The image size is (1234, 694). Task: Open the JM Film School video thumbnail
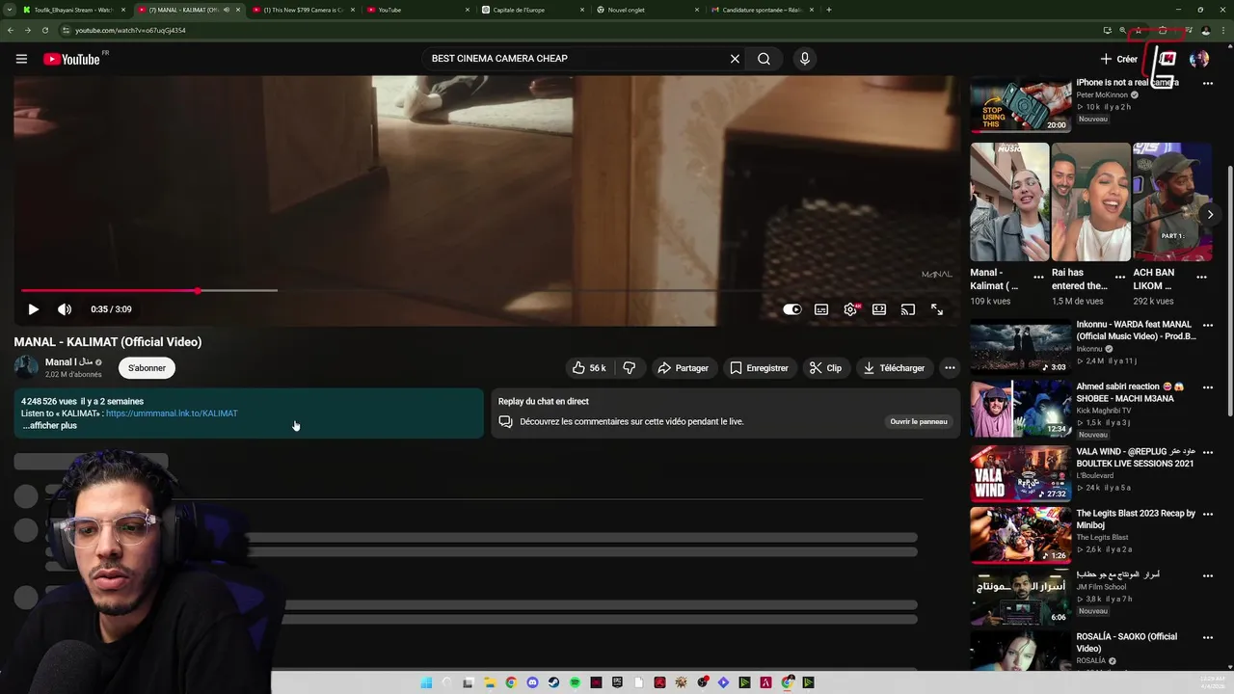point(1020,598)
